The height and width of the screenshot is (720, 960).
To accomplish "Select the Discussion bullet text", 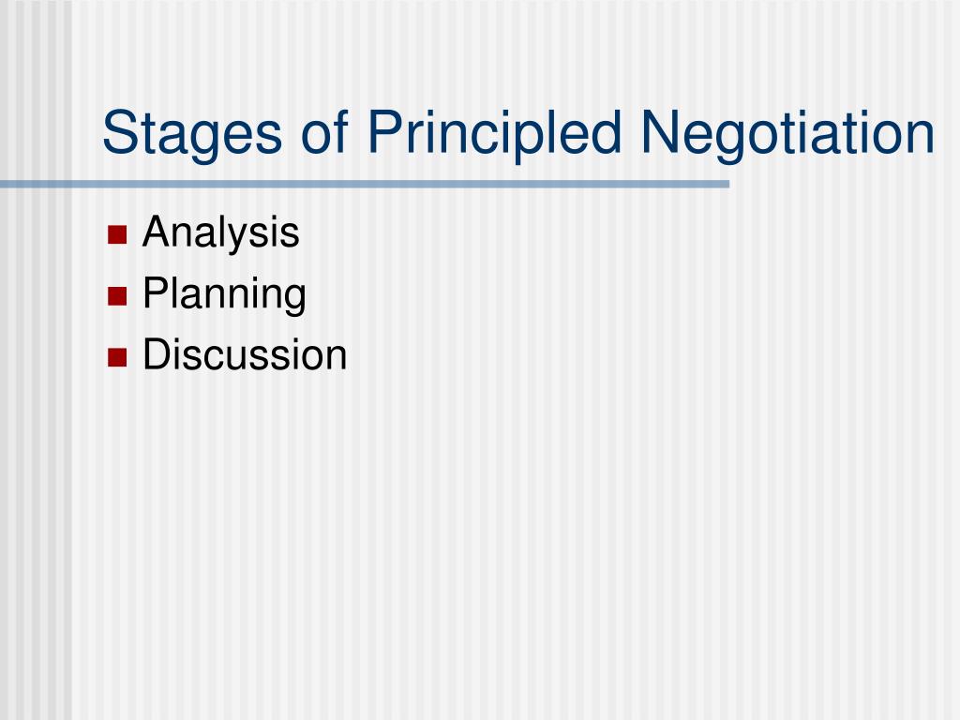I will pos(245,354).
